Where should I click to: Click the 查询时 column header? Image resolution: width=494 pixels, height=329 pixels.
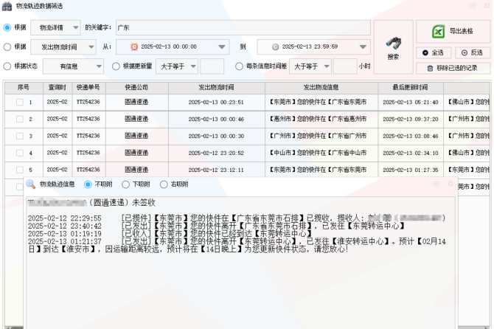pos(58,88)
